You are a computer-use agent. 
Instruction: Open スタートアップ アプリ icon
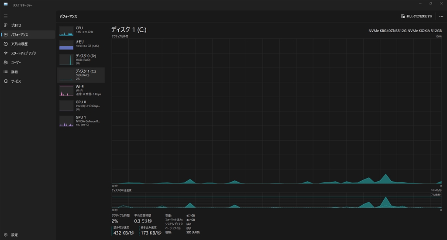(x=6, y=53)
